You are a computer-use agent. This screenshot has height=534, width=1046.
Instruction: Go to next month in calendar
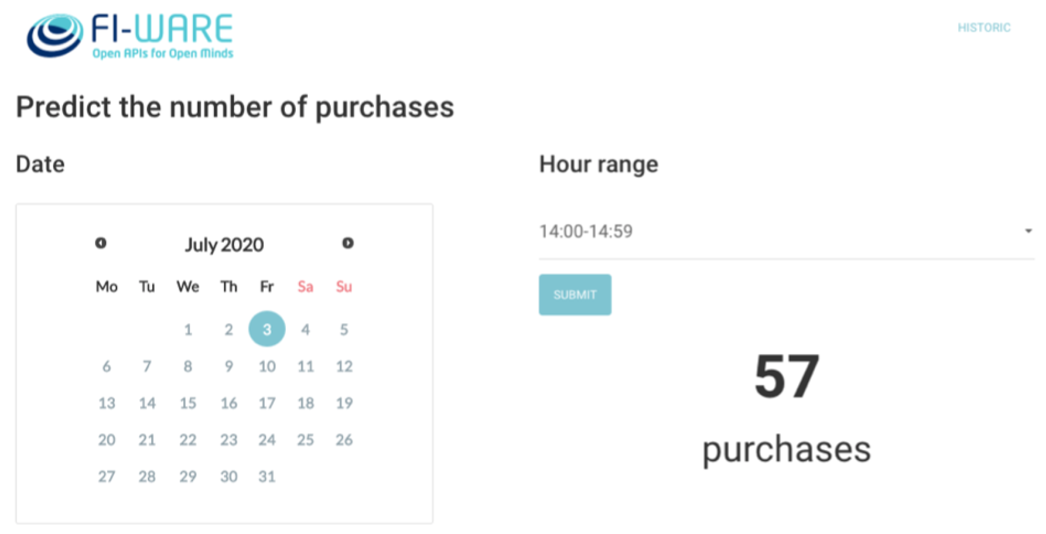[x=347, y=243]
